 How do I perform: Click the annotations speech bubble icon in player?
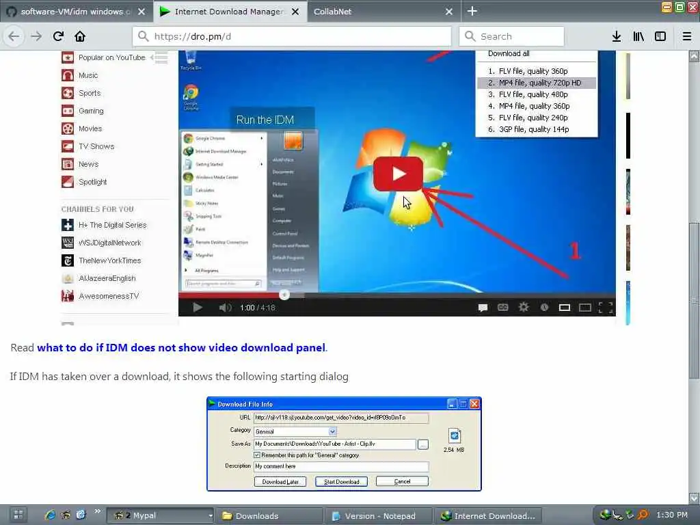coord(483,308)
